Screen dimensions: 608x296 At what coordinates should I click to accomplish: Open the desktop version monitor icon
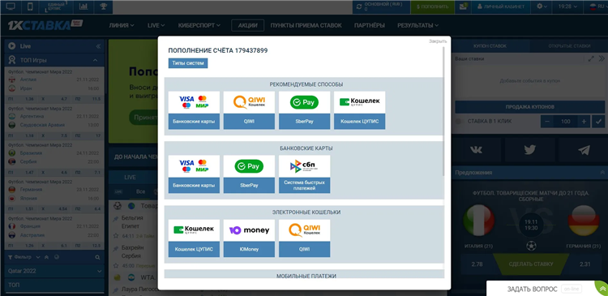click(11, 6)
